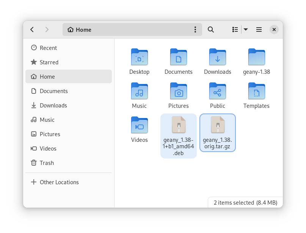Open Videos in the sidebar
This screenshot has width=306, height=233.
69,149
